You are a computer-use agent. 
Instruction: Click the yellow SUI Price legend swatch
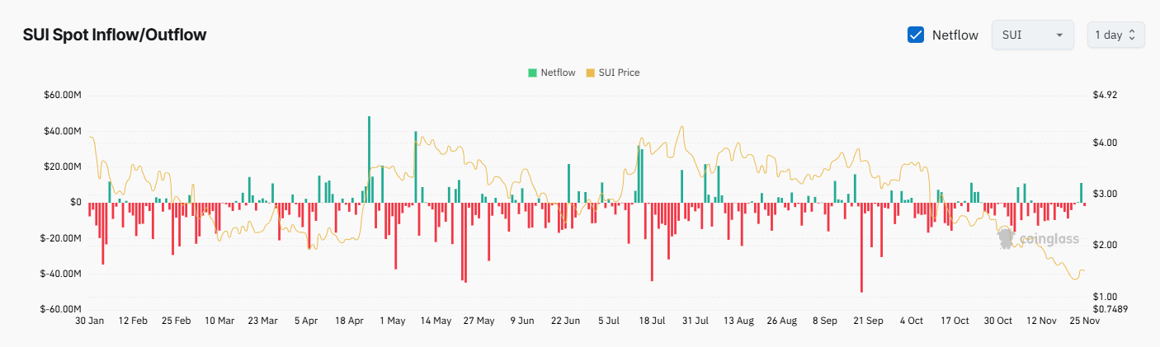pyautogui.click(x=590, y=73)
